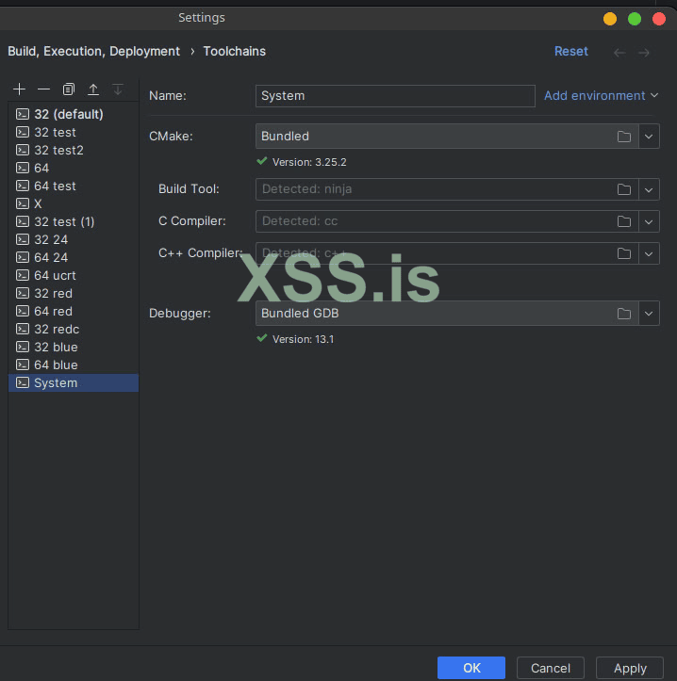Move toolchain down in list
This screenshot has height=681, width=677.
coord(118,89)
